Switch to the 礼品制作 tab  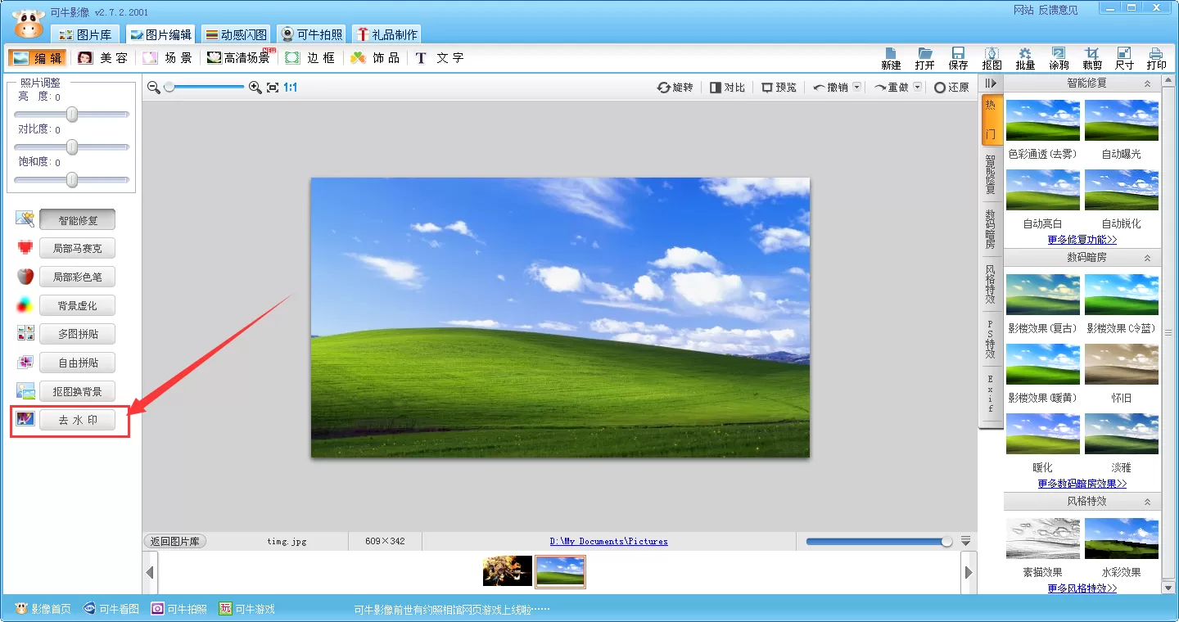pyautogui.click(x=386, y=34)
